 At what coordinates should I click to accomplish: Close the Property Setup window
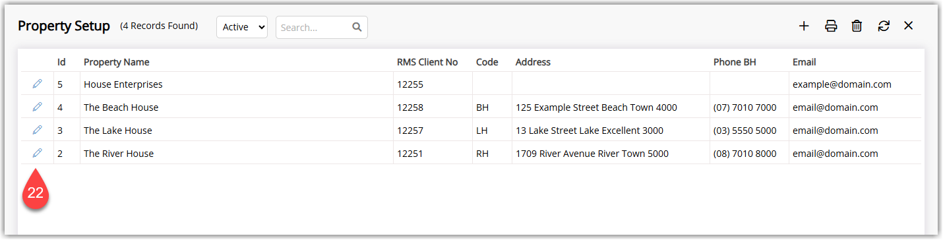pyautogui.click(x=908, y=26)
